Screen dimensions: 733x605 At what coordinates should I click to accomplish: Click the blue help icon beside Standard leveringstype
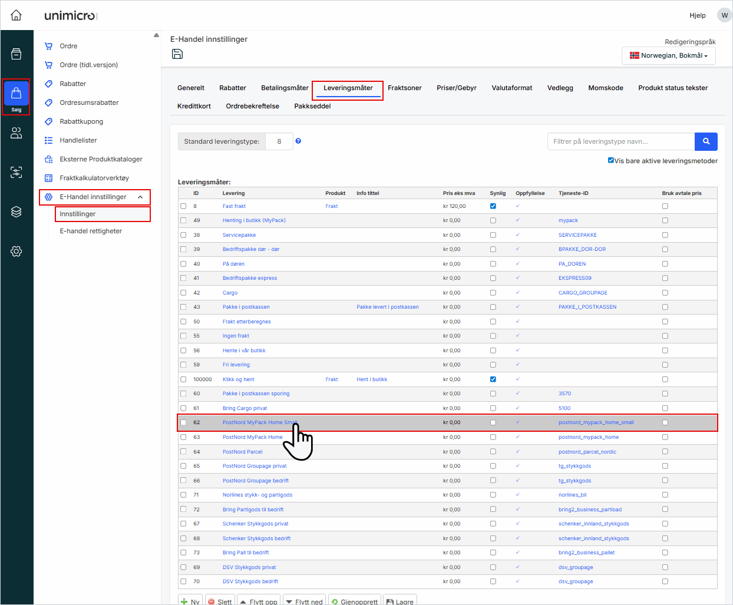pos(298,141)
